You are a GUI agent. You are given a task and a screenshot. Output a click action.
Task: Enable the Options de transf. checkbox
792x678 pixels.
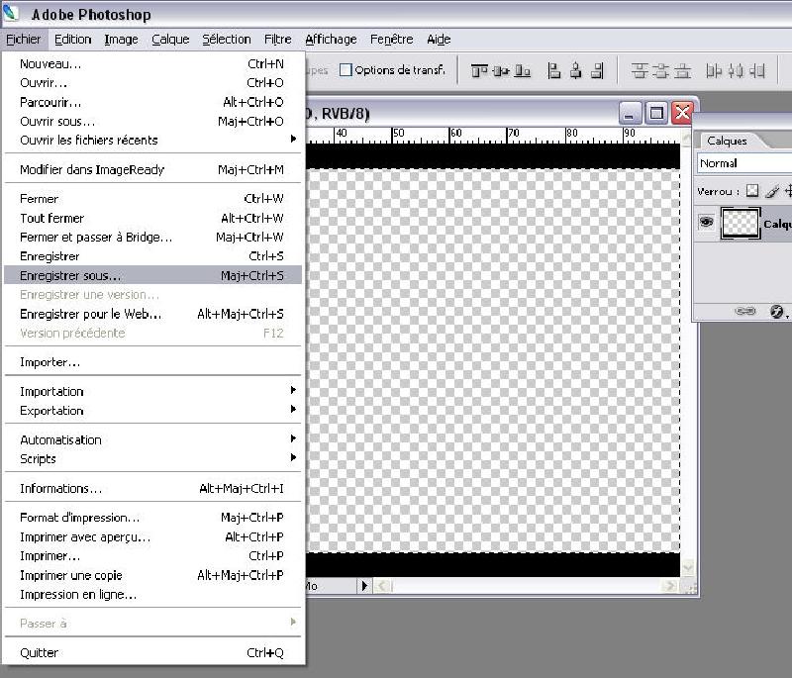(x=346, y=69)
